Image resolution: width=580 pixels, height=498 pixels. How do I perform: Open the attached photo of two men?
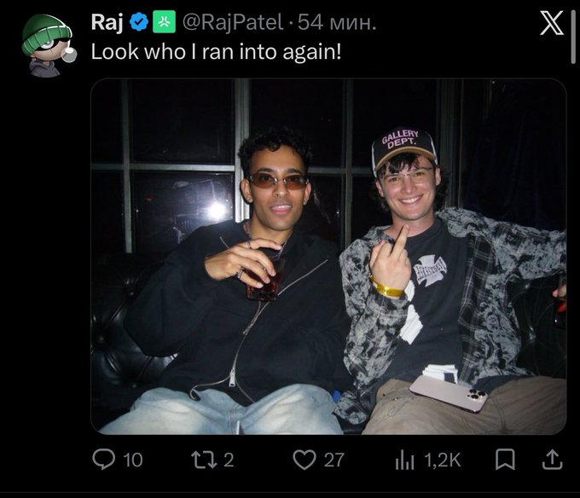point(328,257)
